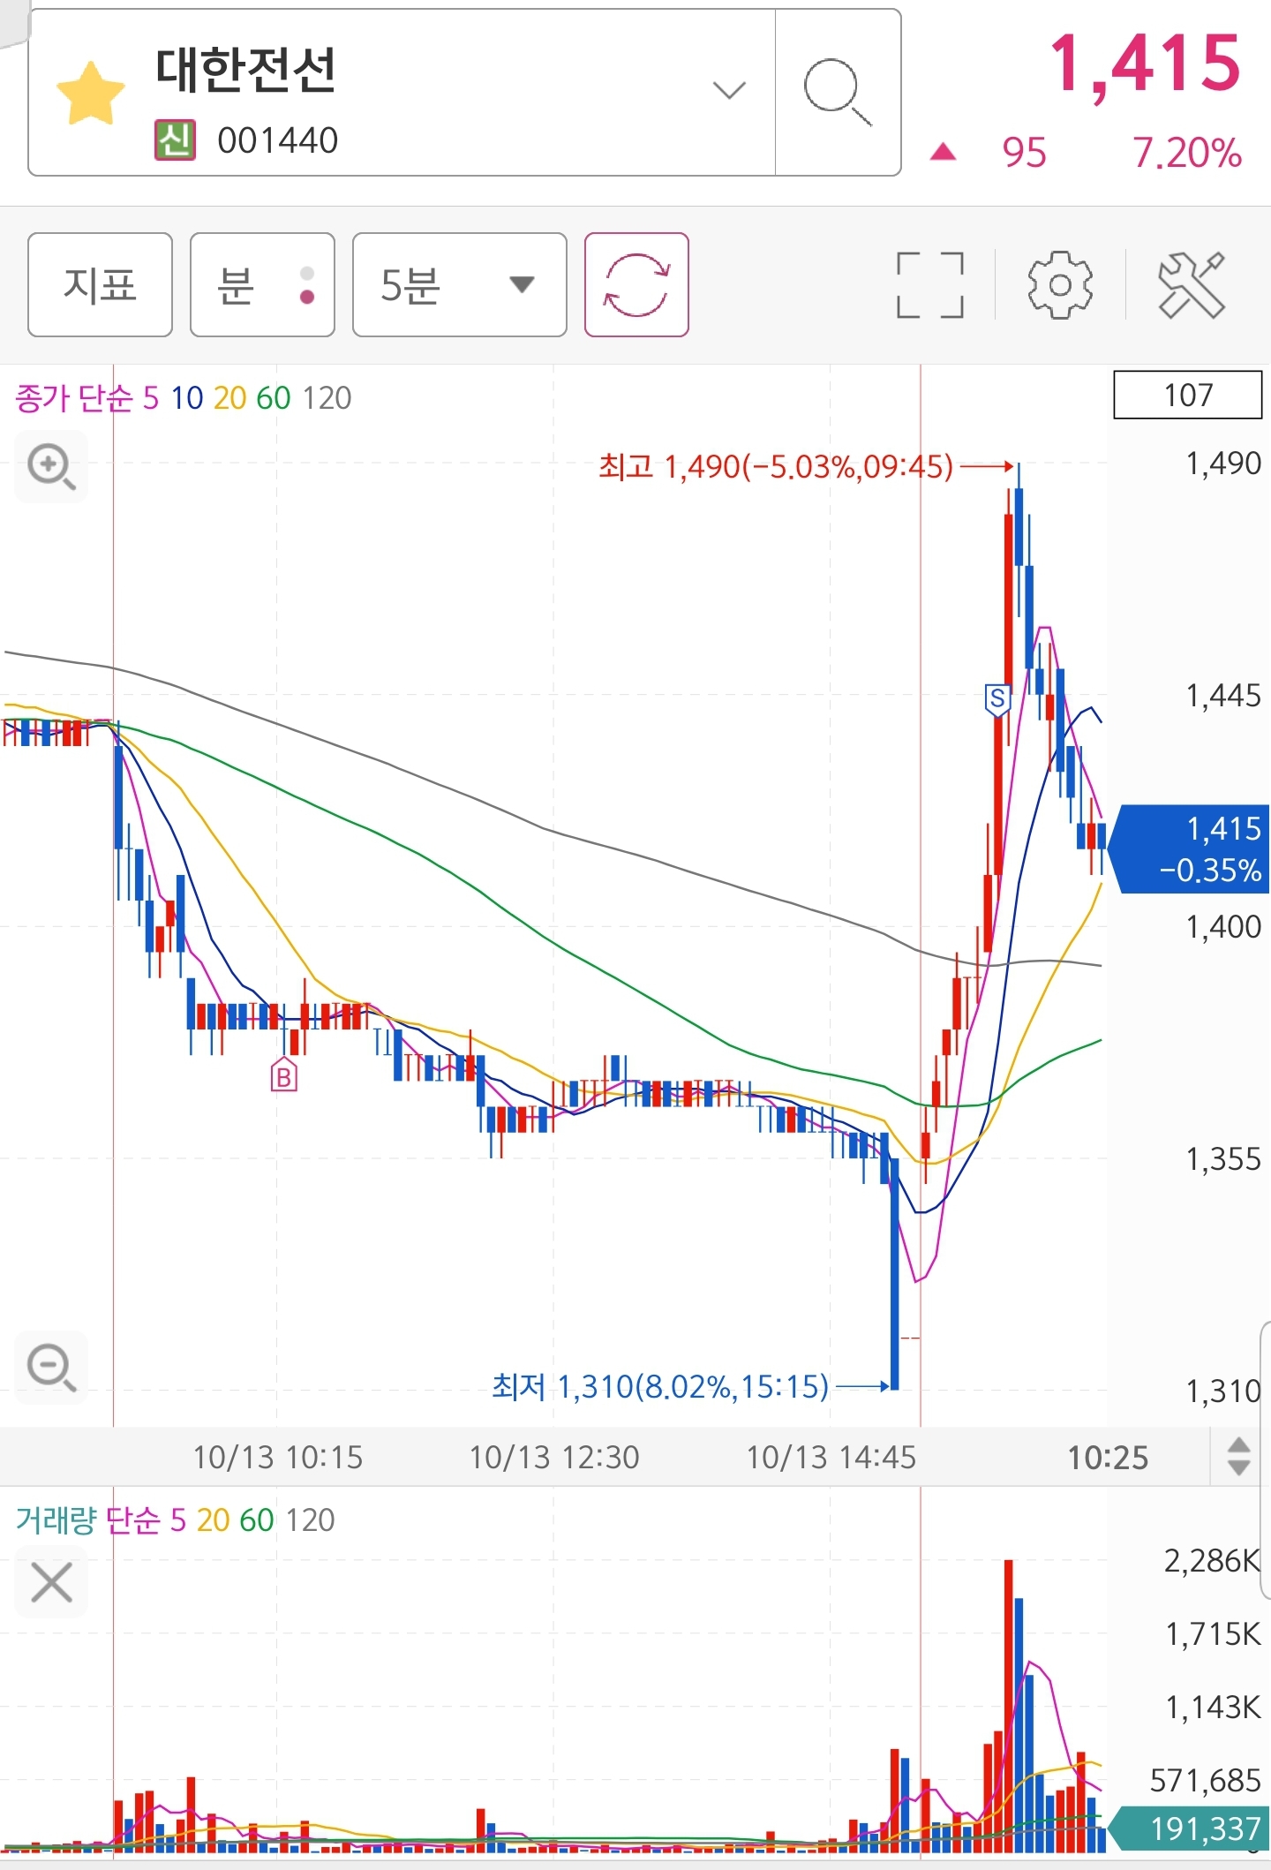Viewport: 1271px width, 1870px height.
Task: Click the 대한전선 stock name
Action: (245, 70)
